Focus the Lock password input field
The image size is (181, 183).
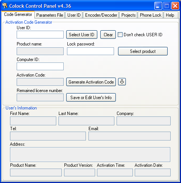click(x=90, y=51)
